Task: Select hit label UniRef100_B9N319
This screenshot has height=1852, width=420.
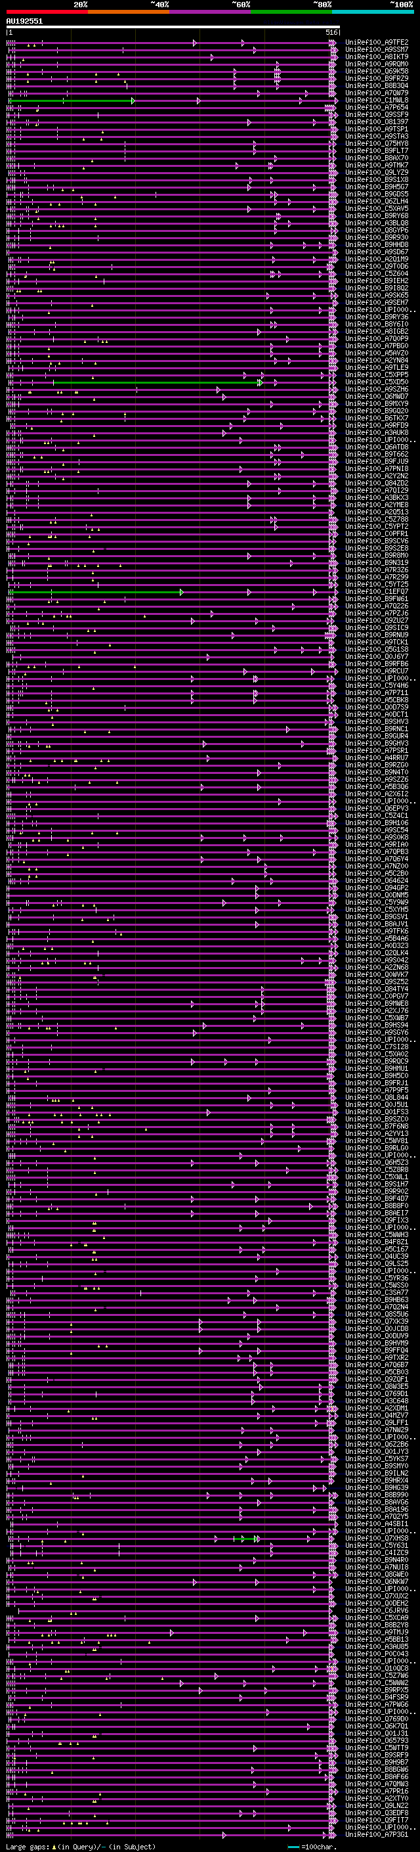Action: tap(377, 563)
